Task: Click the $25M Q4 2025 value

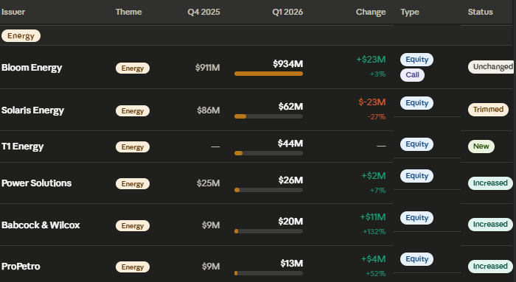Action: tap(209, 183)
